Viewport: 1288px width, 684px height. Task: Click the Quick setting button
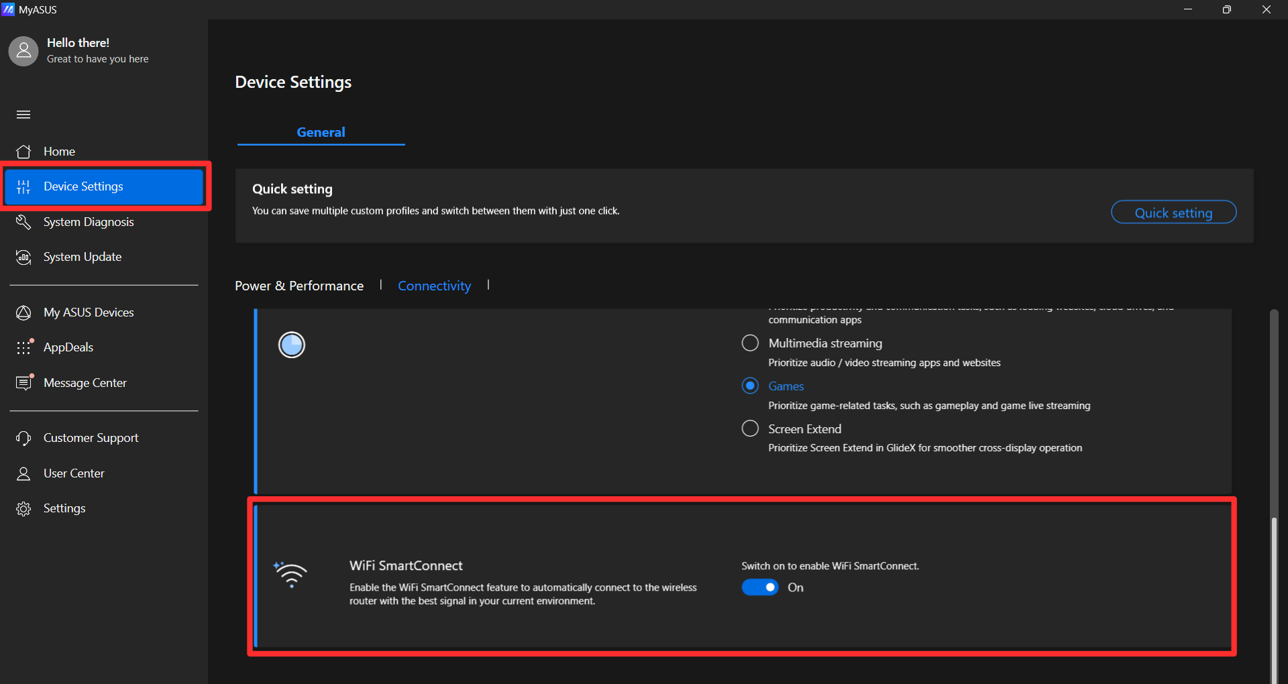tap(1173, 212)
